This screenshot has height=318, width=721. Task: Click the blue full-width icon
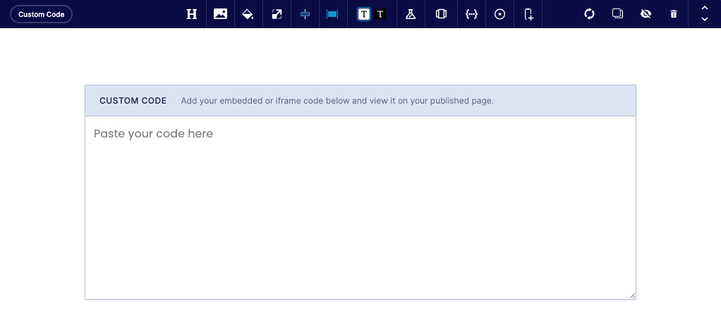click(x=332, y=14)
